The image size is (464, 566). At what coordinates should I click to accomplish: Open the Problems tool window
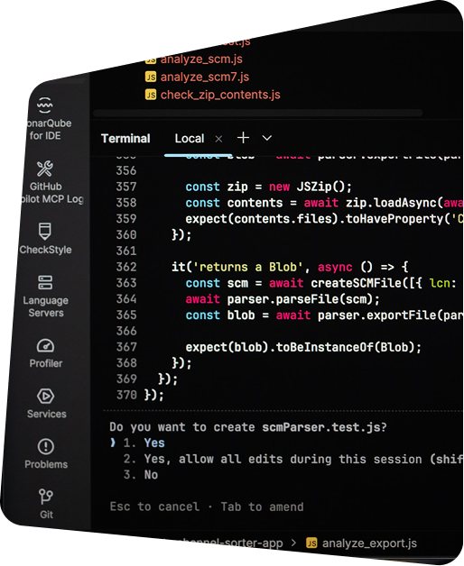(x=46, y=453)
